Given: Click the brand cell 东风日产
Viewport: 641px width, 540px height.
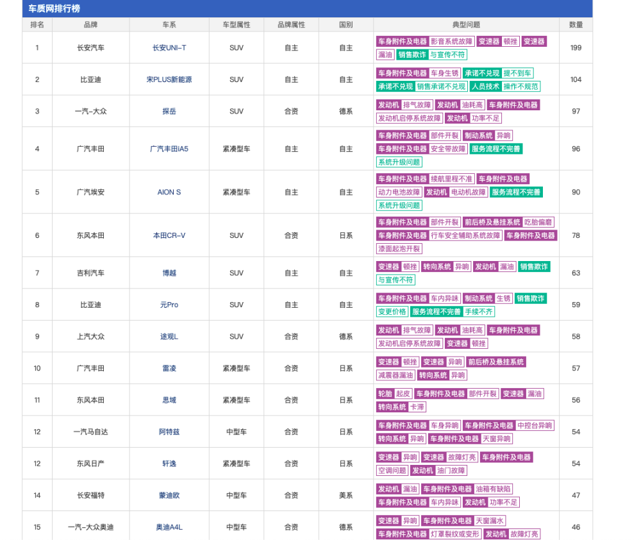Looking at the screenshot, I should click(x=91, y=464).
